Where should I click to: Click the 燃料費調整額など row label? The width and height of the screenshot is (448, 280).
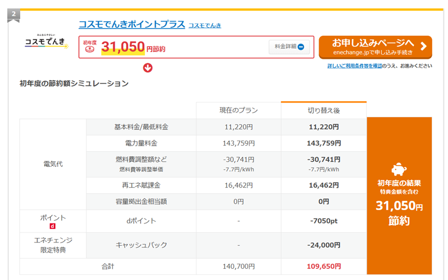tap(141, 160)
